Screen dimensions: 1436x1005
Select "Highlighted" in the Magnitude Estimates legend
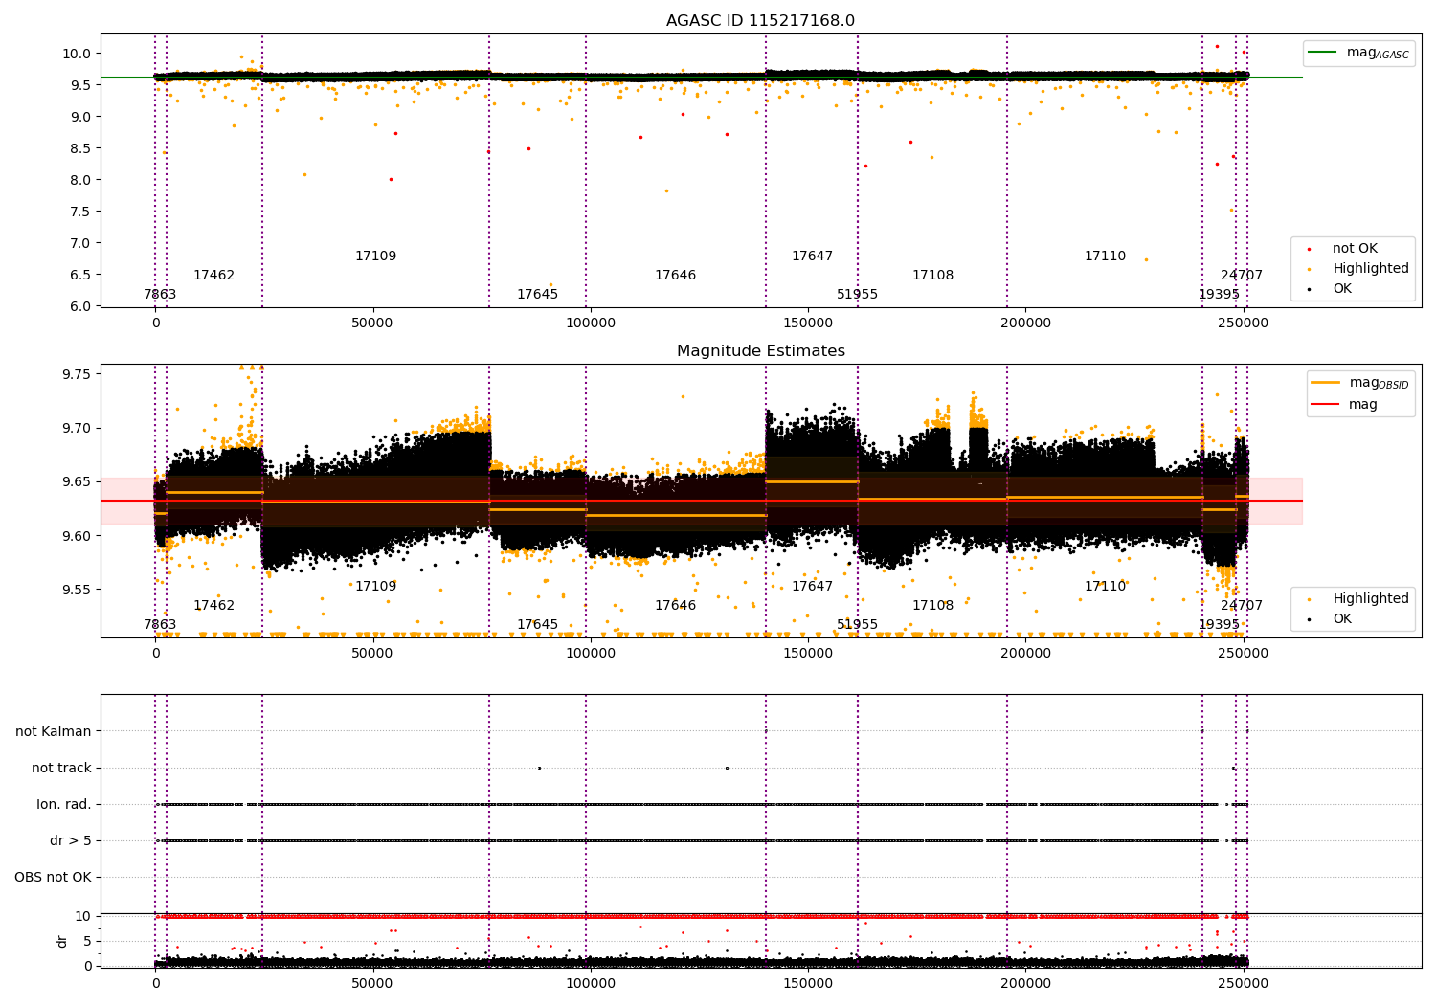point(1370,599)
